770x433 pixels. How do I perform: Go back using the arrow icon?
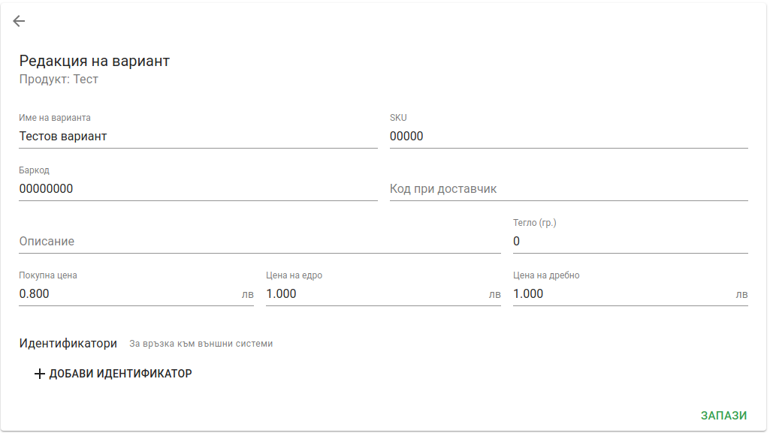pyautogui.click(x=19, y=21)
